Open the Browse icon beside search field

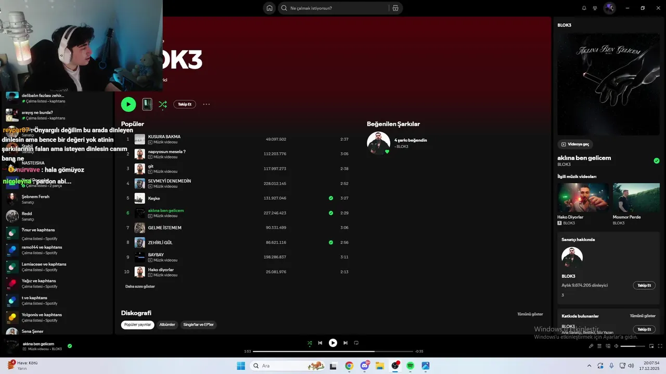[x=395, y=8]
